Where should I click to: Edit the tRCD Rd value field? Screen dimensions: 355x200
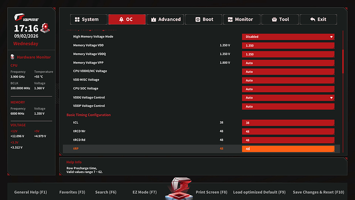[288, 140]
